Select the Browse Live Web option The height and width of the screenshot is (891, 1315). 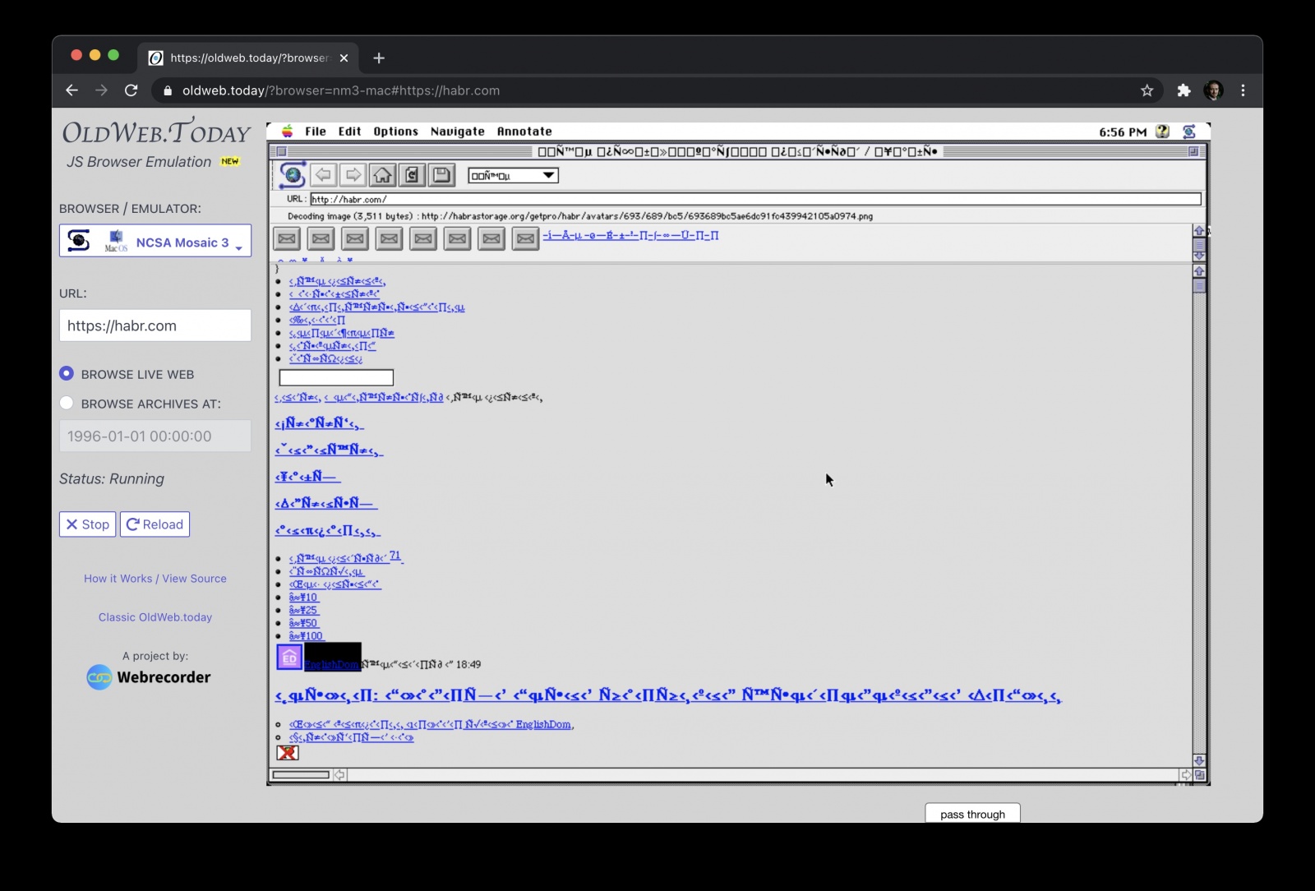(x=67, y=374)
